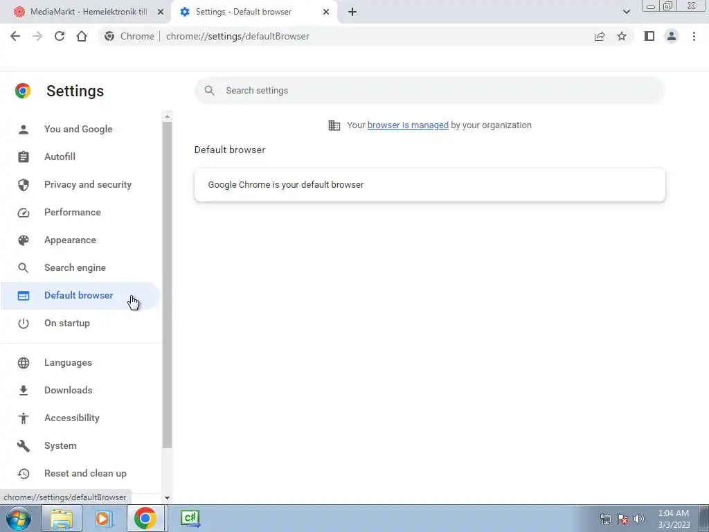Launch media player from taskbar
The height and width of the screenshot is (532, 709).
(103, 518)
